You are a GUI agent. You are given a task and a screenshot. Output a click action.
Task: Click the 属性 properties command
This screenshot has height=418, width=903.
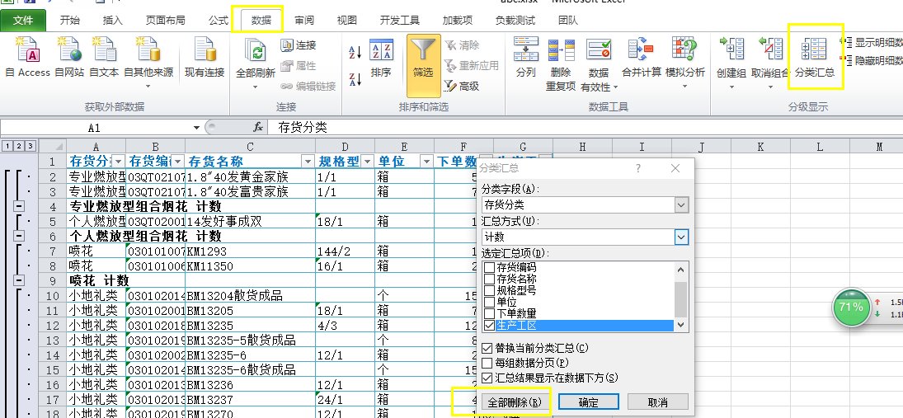[x=299, y=66]
